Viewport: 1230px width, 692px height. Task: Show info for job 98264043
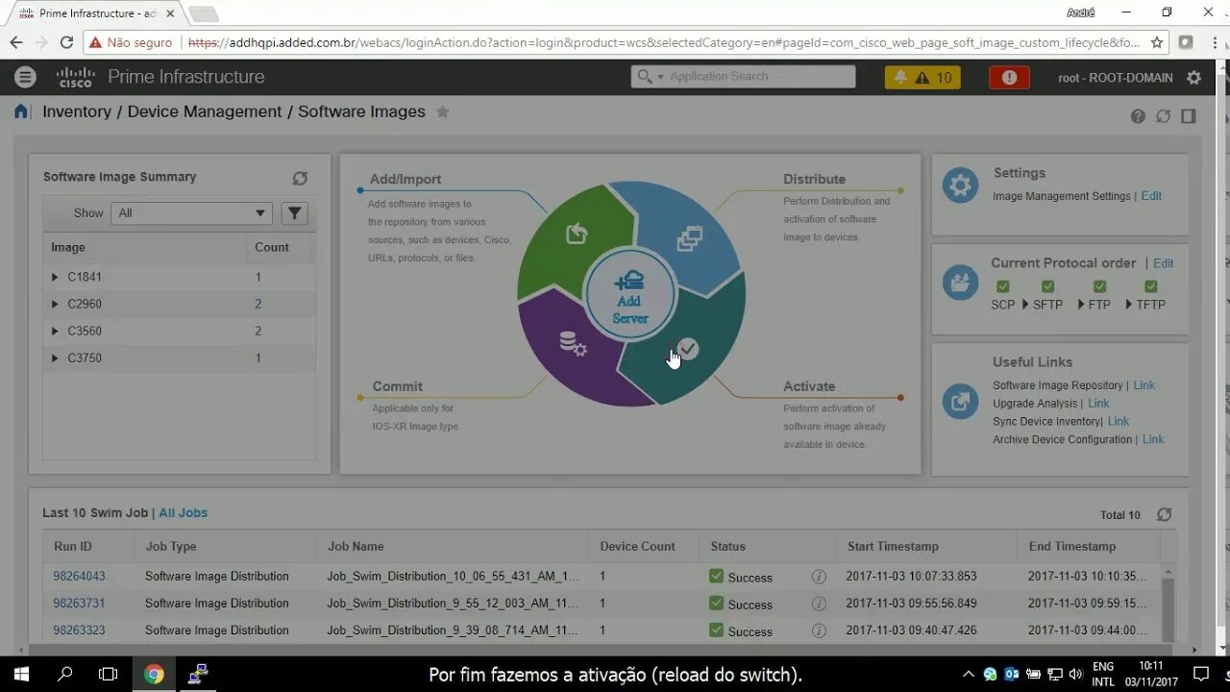tap(819, 577)
